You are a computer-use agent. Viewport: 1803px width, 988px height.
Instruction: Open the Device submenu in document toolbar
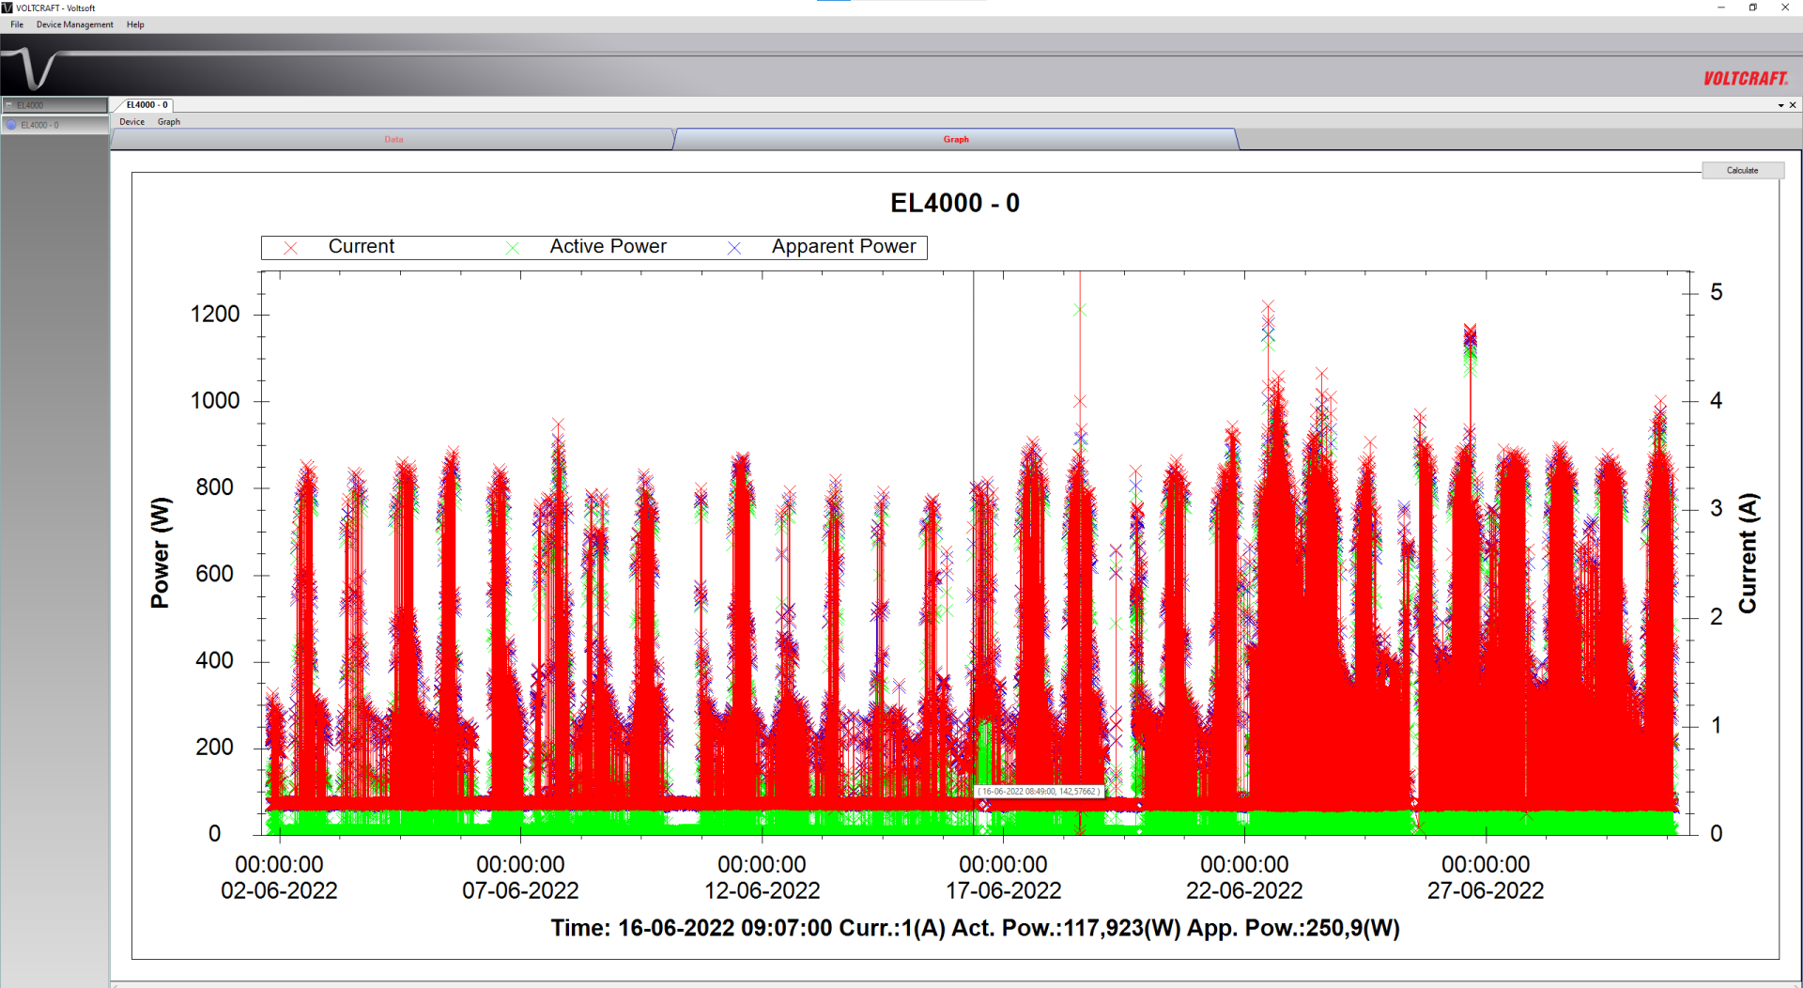(x=131, y=122)
